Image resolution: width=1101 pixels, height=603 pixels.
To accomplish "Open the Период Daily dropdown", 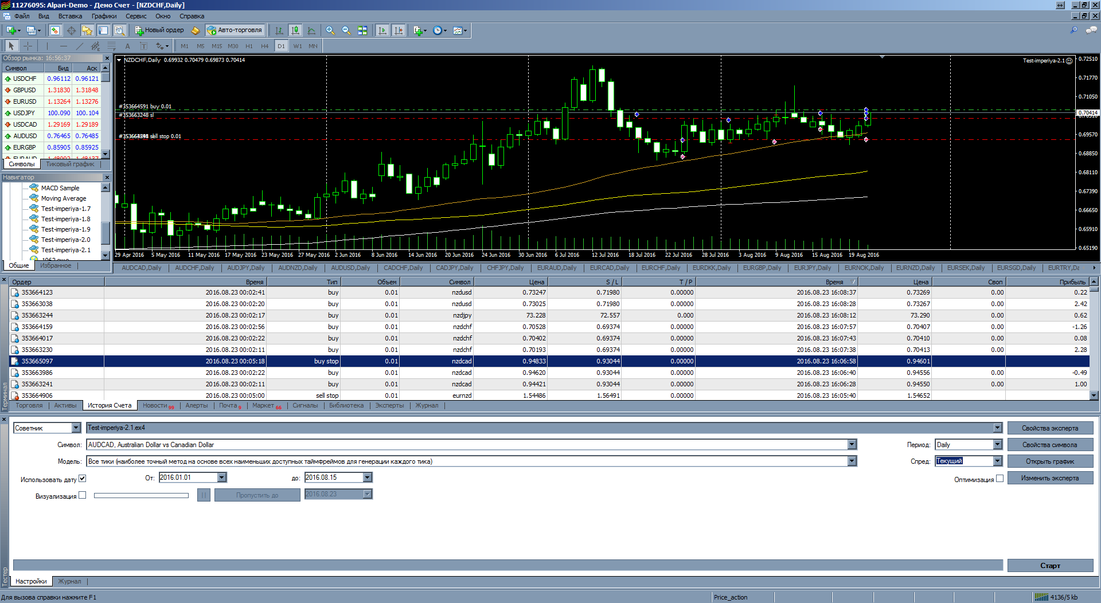I will [997, 445].
